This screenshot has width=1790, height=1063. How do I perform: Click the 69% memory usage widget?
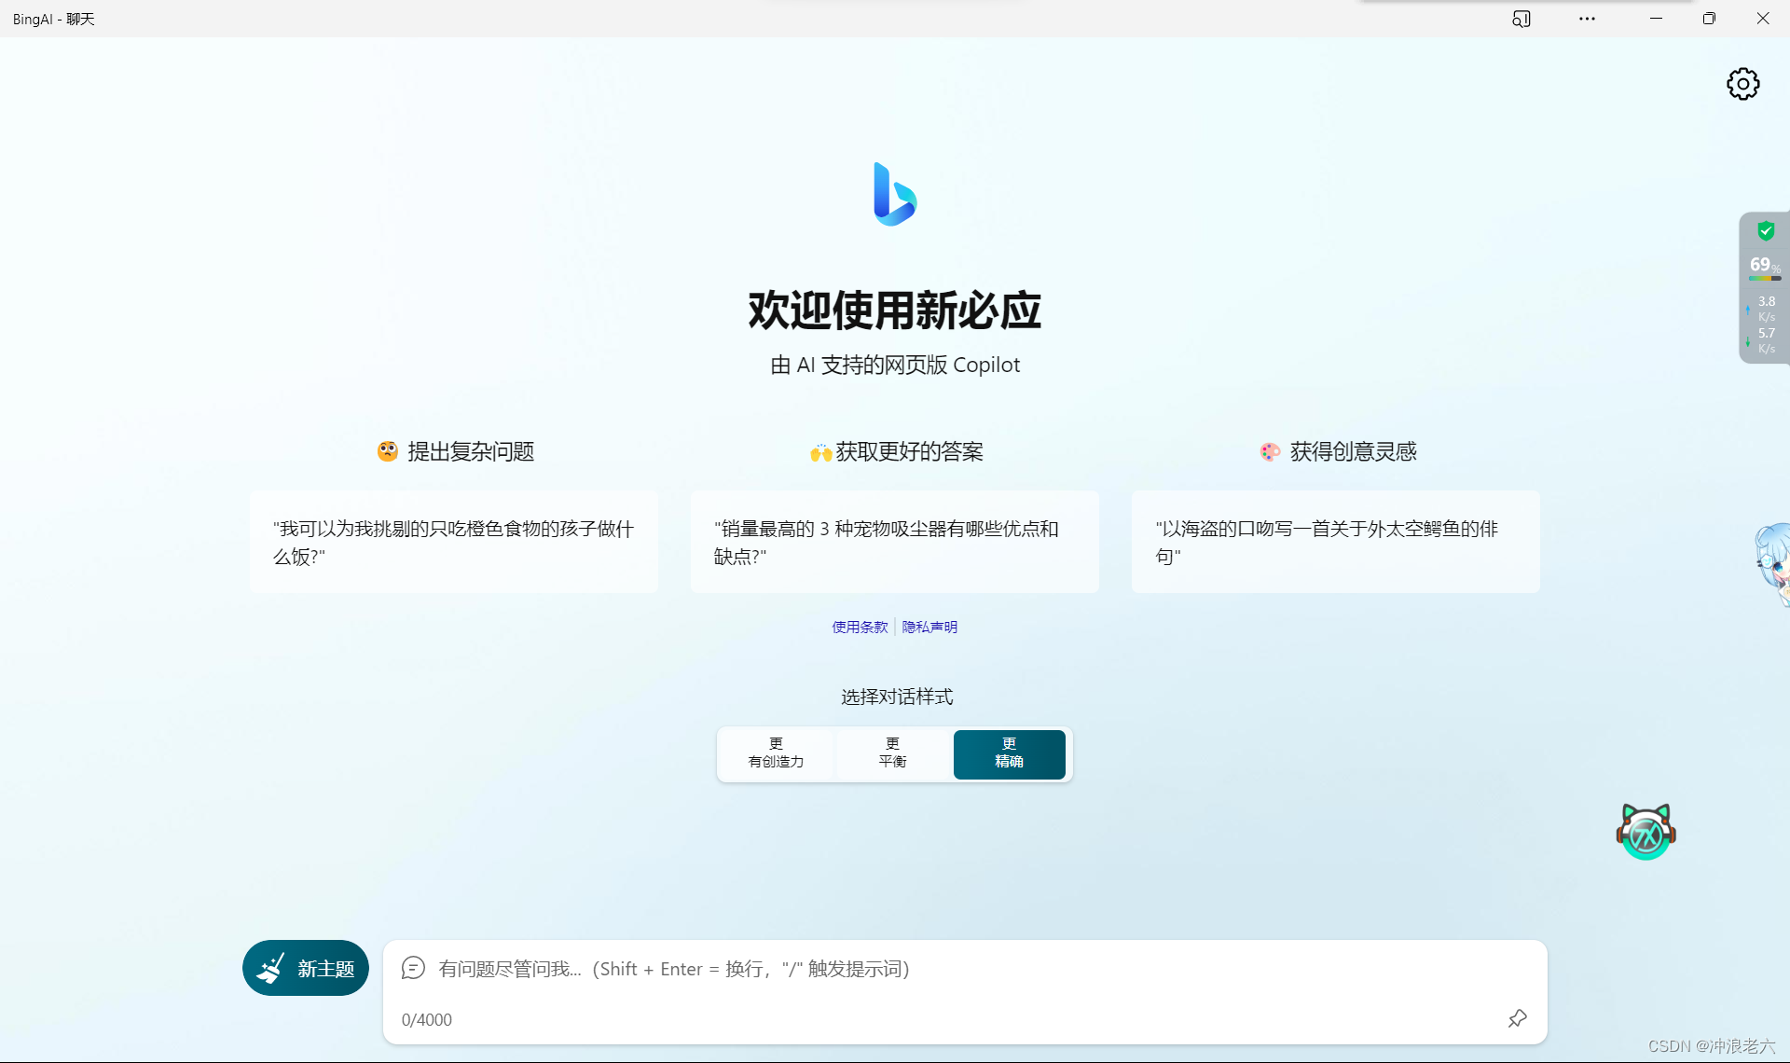click(1763, 266)
